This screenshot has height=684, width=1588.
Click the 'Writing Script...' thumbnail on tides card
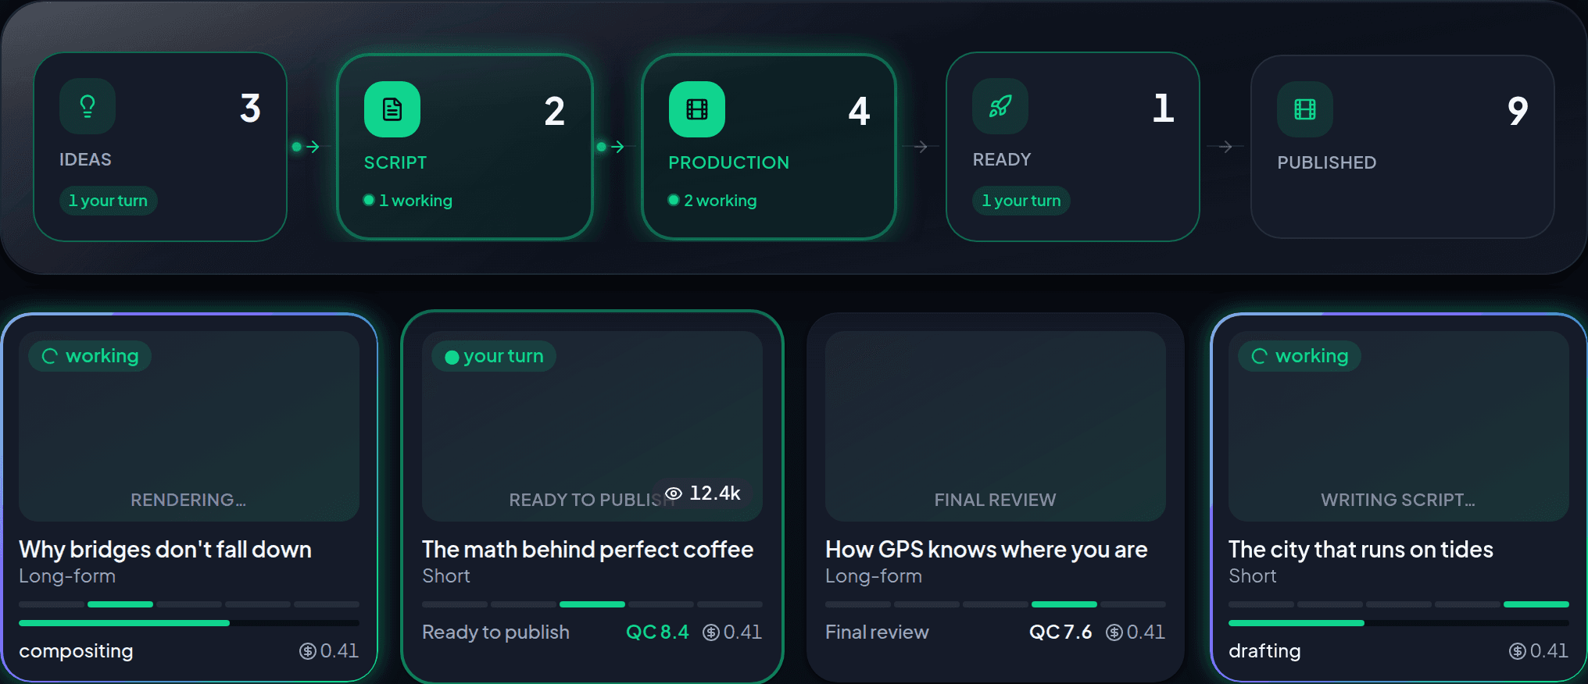[1399, 426]
